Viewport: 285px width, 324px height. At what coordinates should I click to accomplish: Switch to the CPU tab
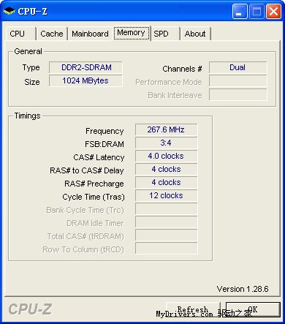(x=20, y=34)
